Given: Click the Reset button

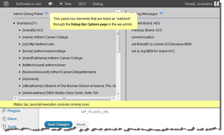Looking at the screenshot, I should [81, 124].
